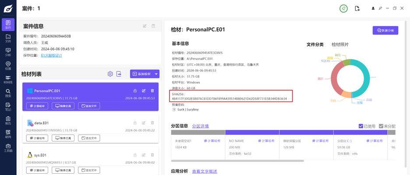This screenshot has width=410, height=175.
Task: Click 计算哈希 for 未使用空间1 partition
Action: (x=212, y=141)
